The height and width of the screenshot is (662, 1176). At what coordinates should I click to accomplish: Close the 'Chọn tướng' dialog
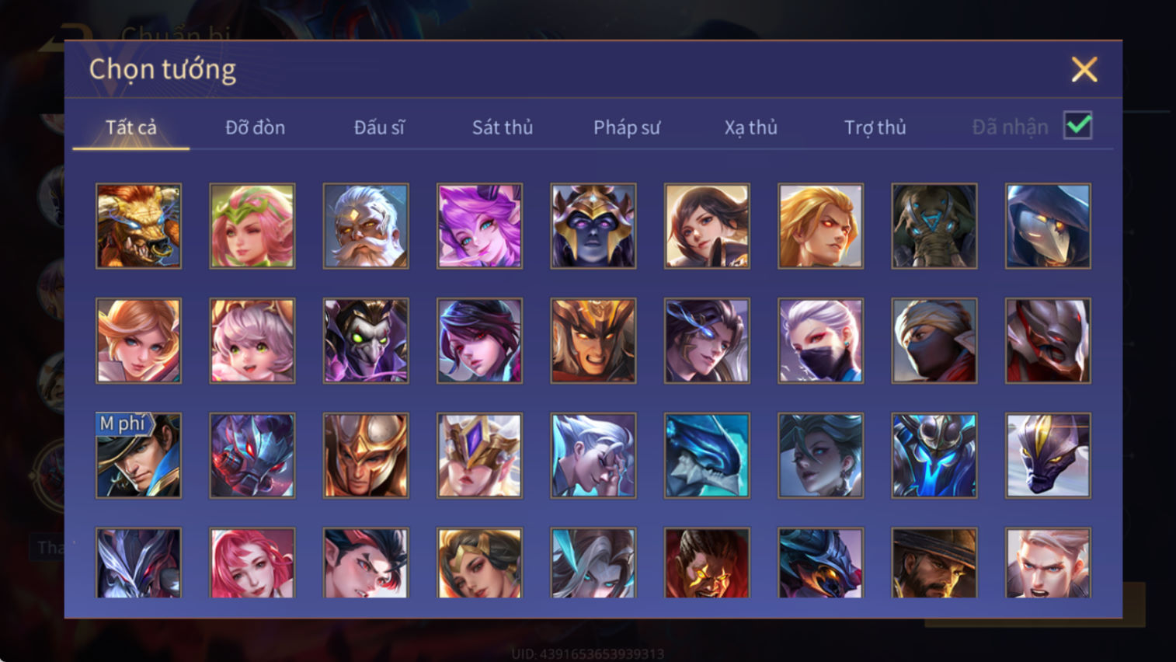coord(1084,69)
